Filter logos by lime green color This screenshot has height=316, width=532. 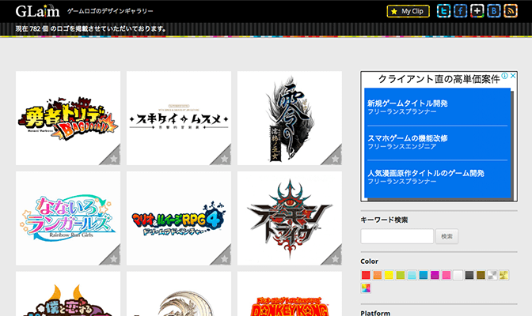click(401, 275)
